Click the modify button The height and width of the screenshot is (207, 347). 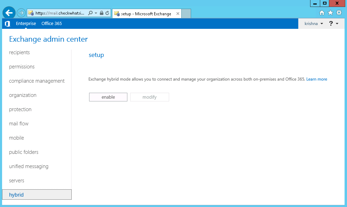(x=150, y=97)
